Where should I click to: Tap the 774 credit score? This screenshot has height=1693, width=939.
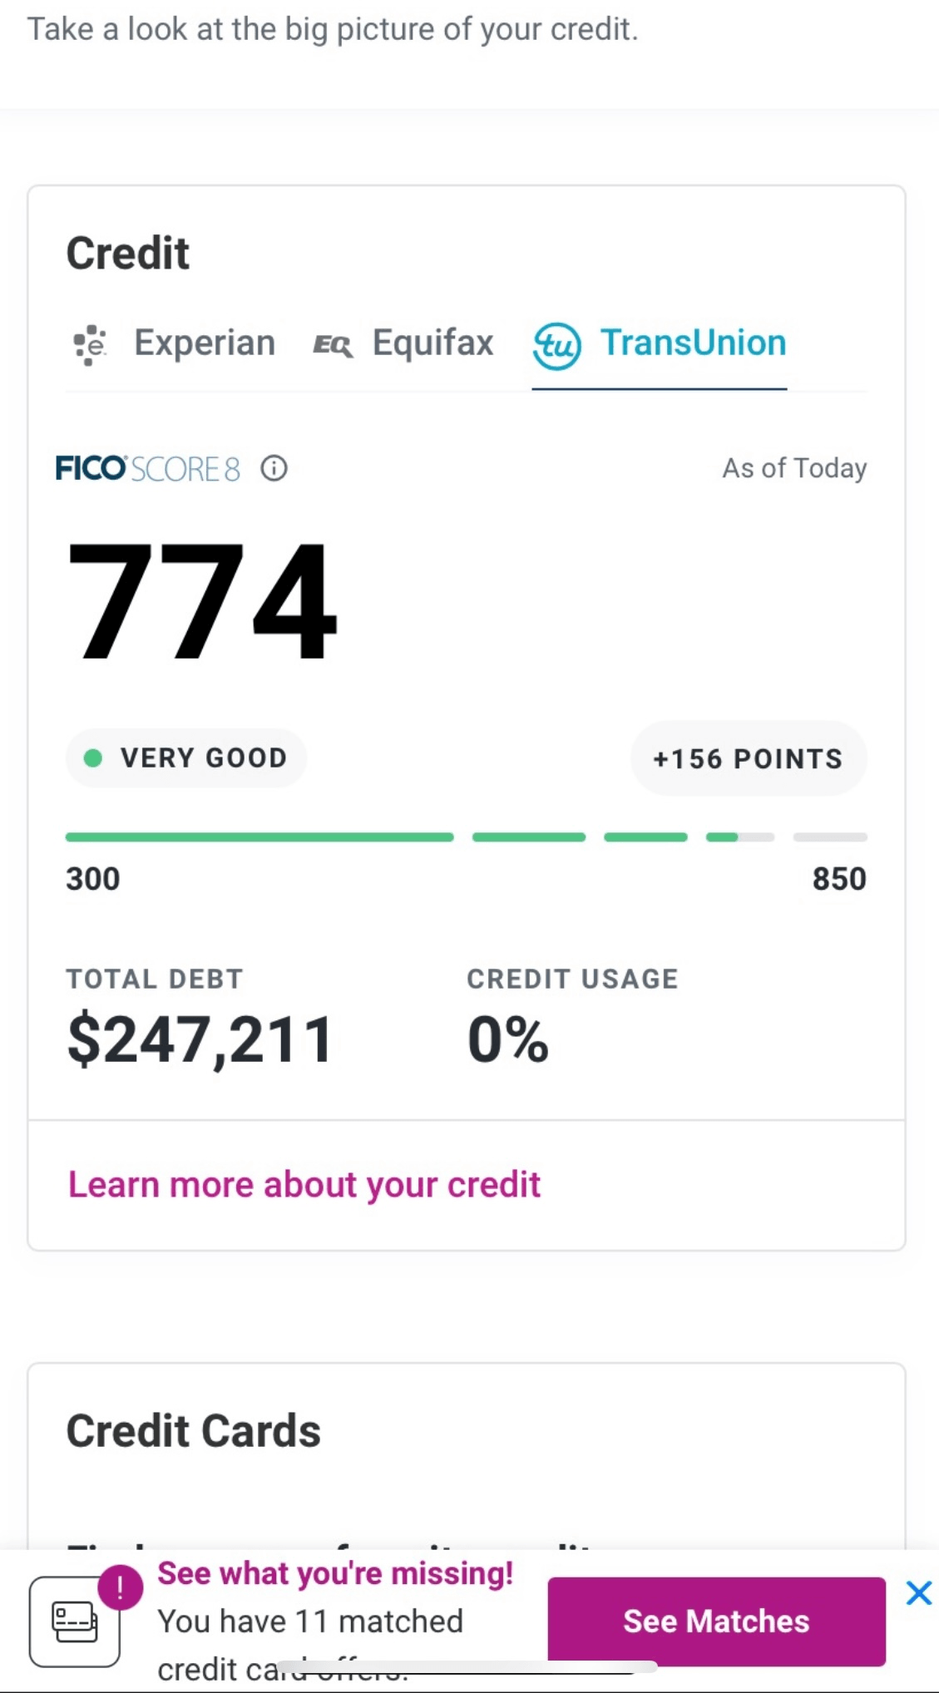click(202, 600)
